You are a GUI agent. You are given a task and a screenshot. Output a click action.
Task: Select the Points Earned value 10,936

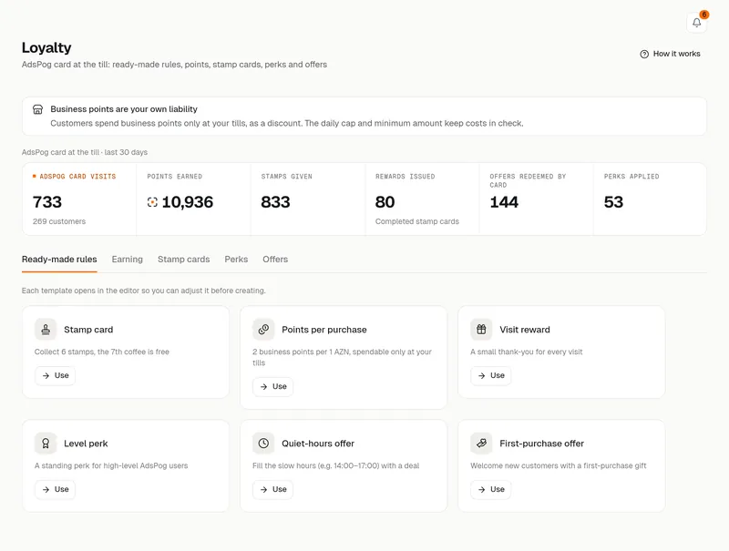(188, 202)
